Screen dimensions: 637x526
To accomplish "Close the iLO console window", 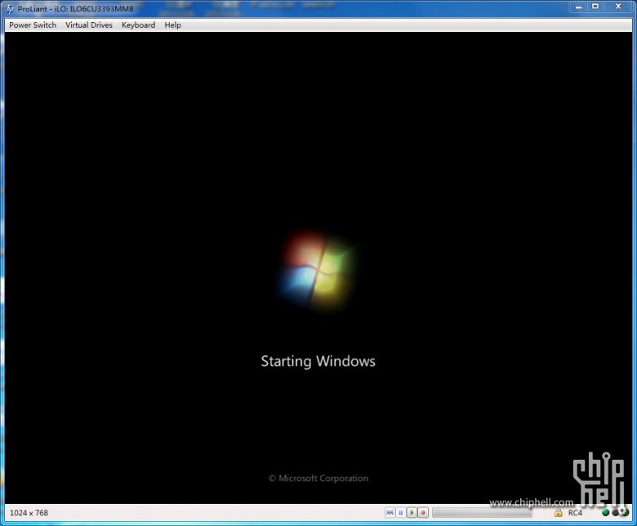I will pyautogui.click(x=618, y=7).
